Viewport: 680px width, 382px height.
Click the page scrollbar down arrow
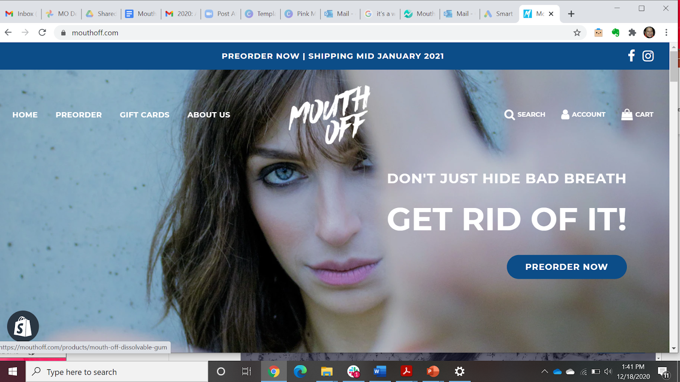[x=674, y=348]
